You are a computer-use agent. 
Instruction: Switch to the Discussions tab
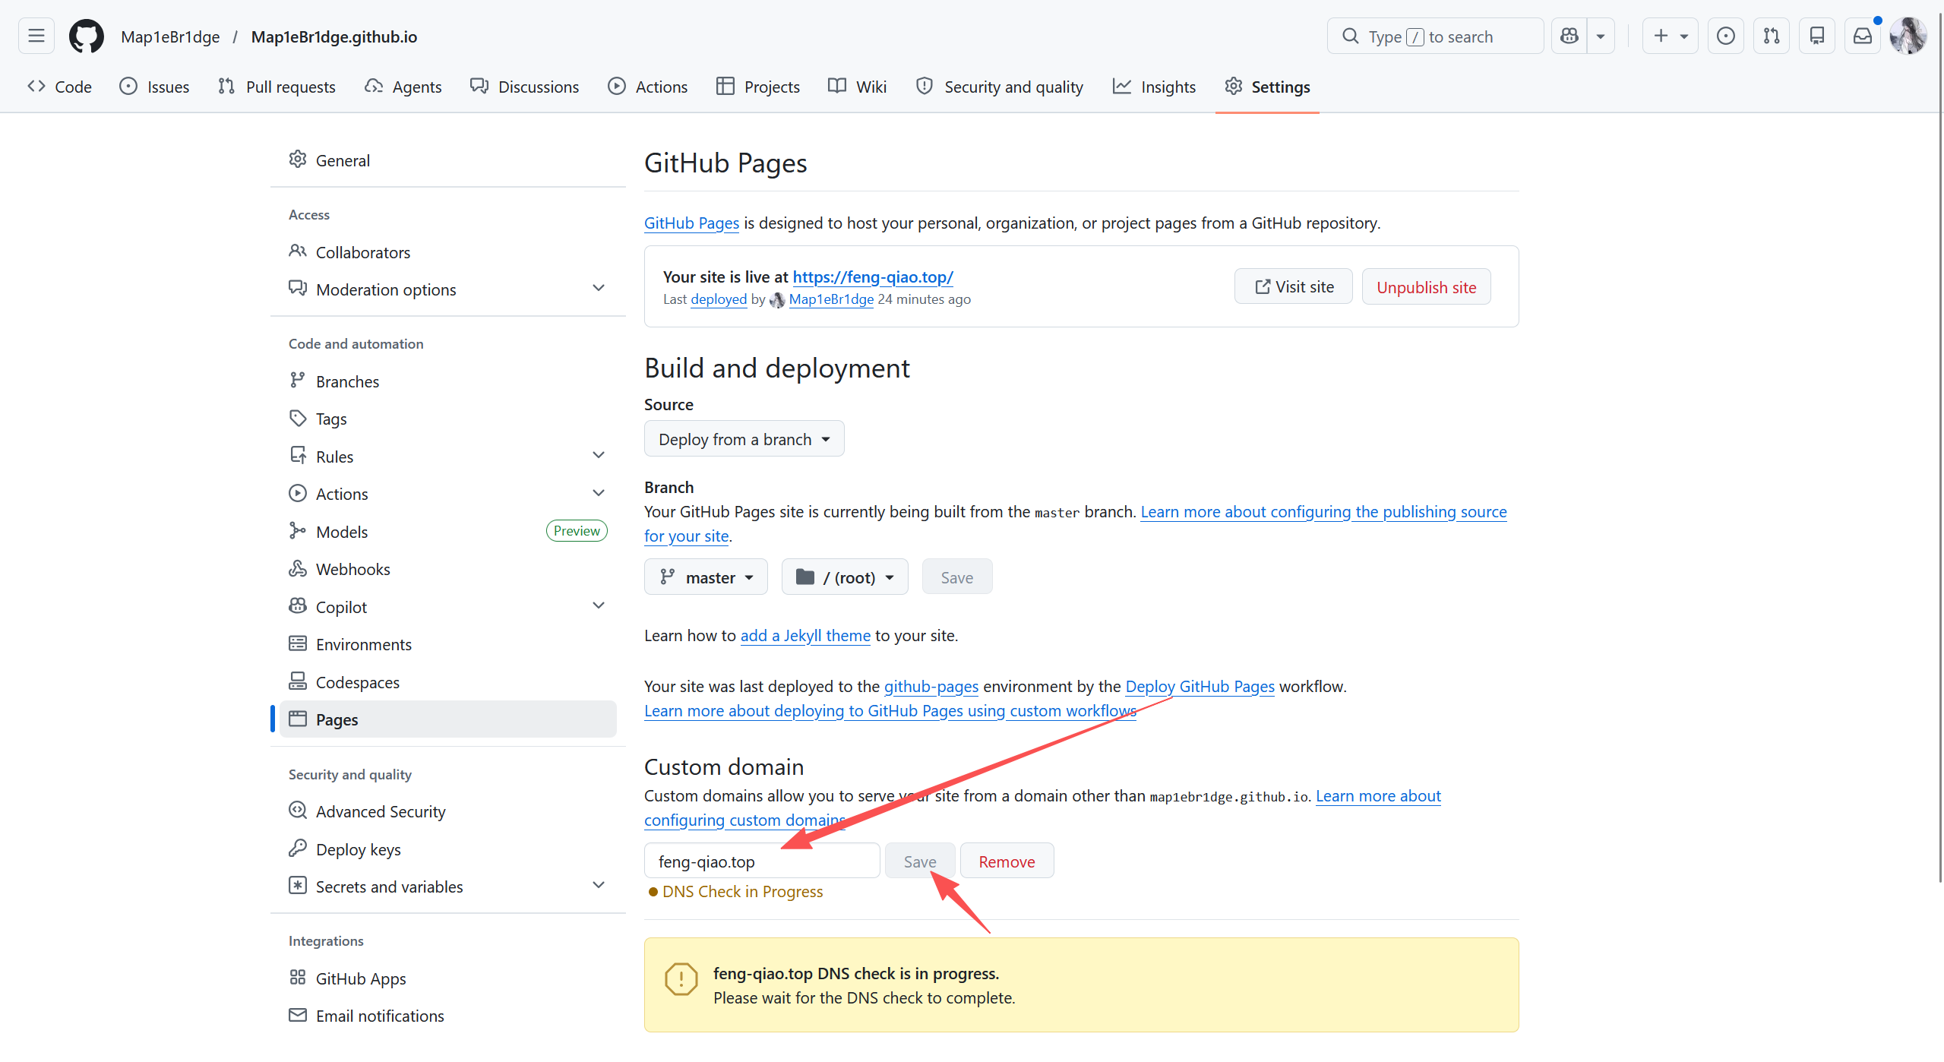pyautogui.click(x=524, y=87)
